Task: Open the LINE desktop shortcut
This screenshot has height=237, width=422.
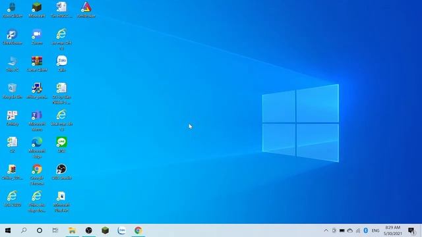Action: coord(61,145)
